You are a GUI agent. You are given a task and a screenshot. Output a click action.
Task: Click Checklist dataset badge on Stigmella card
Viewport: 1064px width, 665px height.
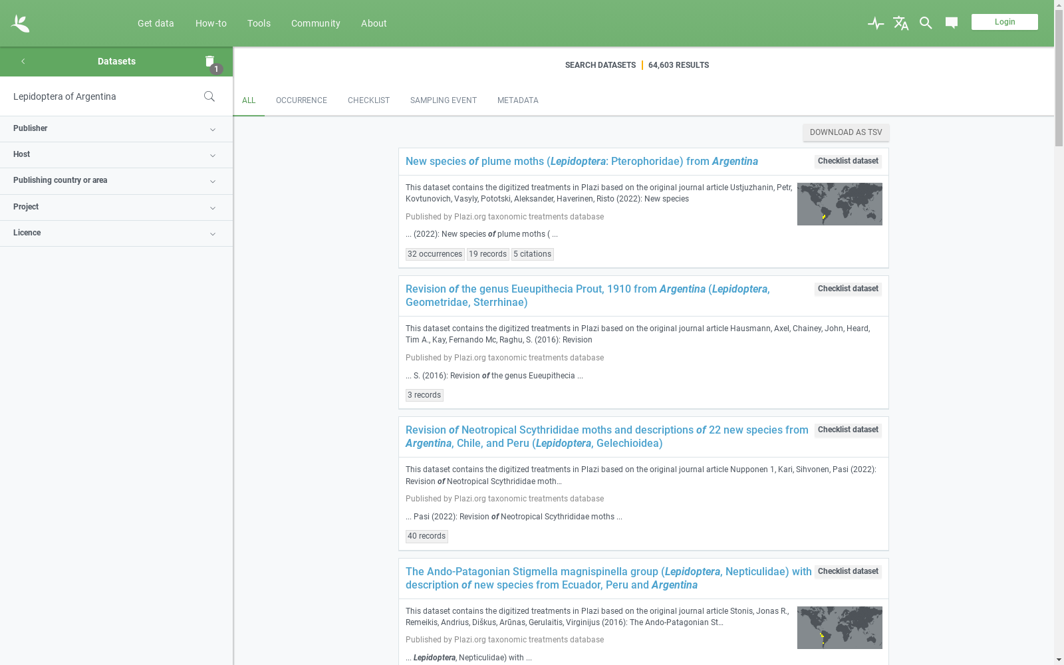[848, 572]
